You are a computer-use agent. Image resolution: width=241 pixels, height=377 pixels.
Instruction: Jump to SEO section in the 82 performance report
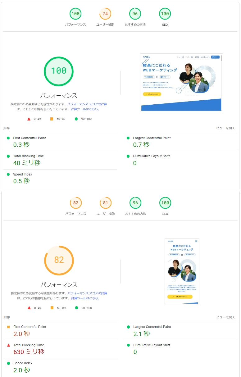point(165,203)
